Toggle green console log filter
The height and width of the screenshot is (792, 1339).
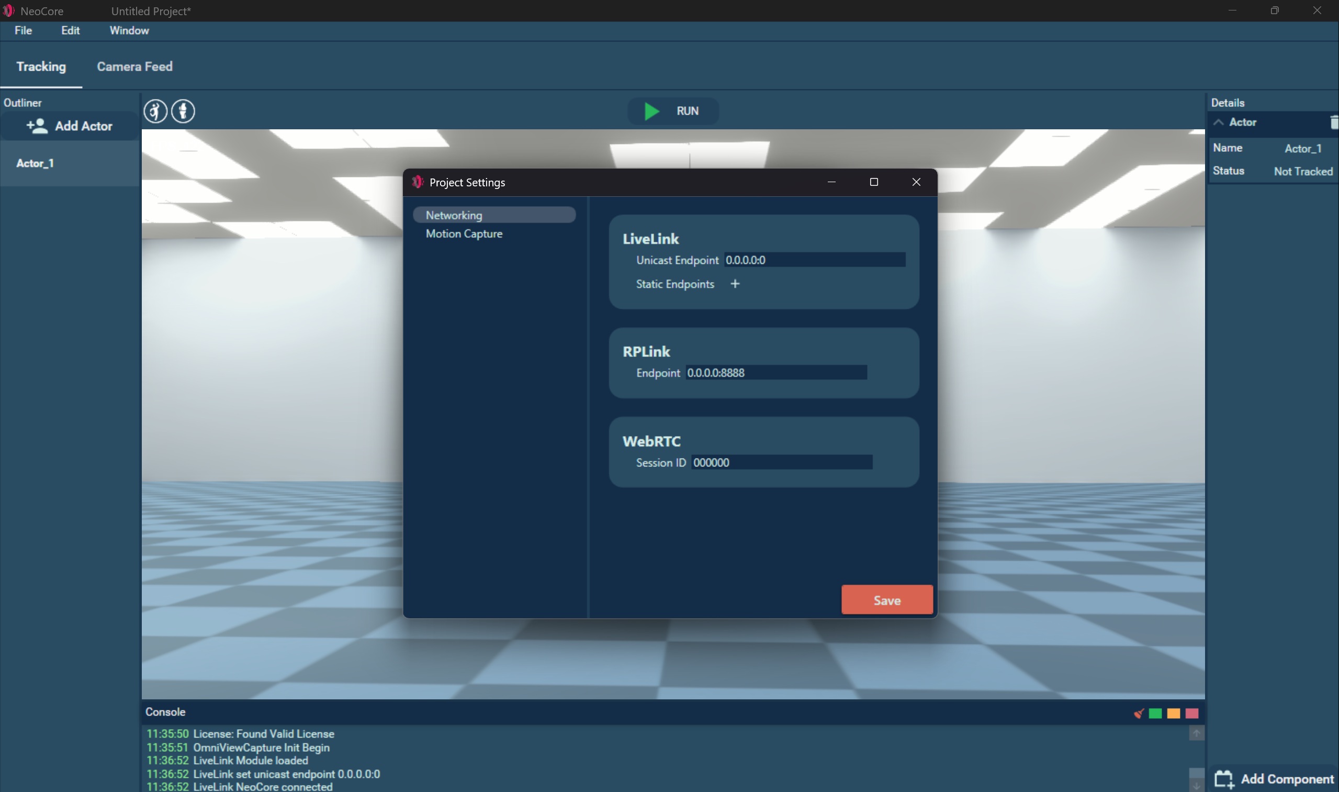[x=1155, y=713]
